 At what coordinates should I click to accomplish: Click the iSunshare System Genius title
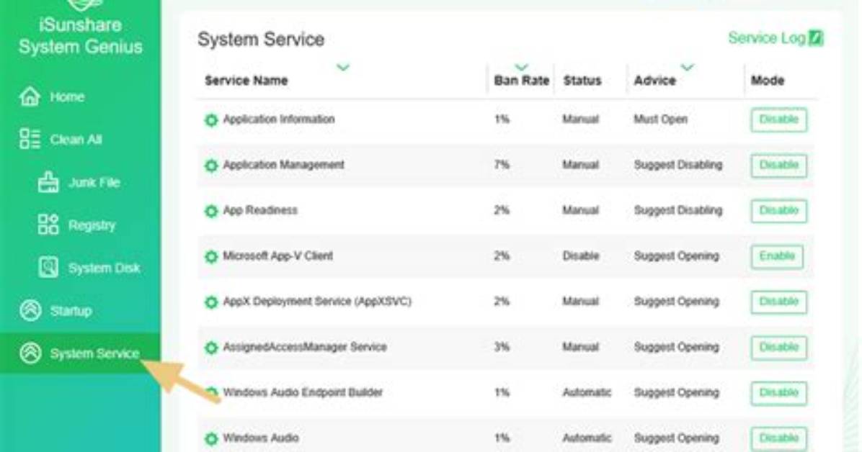[x=80, y=36]
